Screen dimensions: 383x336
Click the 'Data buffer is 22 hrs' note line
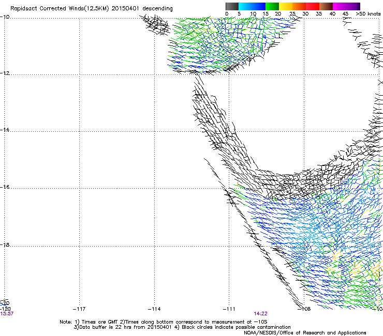click(x=182, y=327)
